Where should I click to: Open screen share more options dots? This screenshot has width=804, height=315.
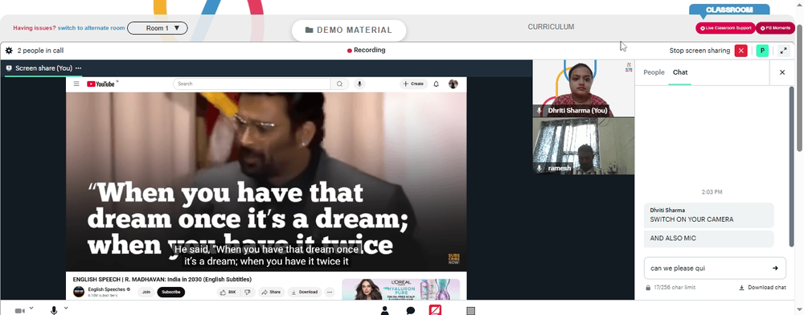click(x=79, y=68)
